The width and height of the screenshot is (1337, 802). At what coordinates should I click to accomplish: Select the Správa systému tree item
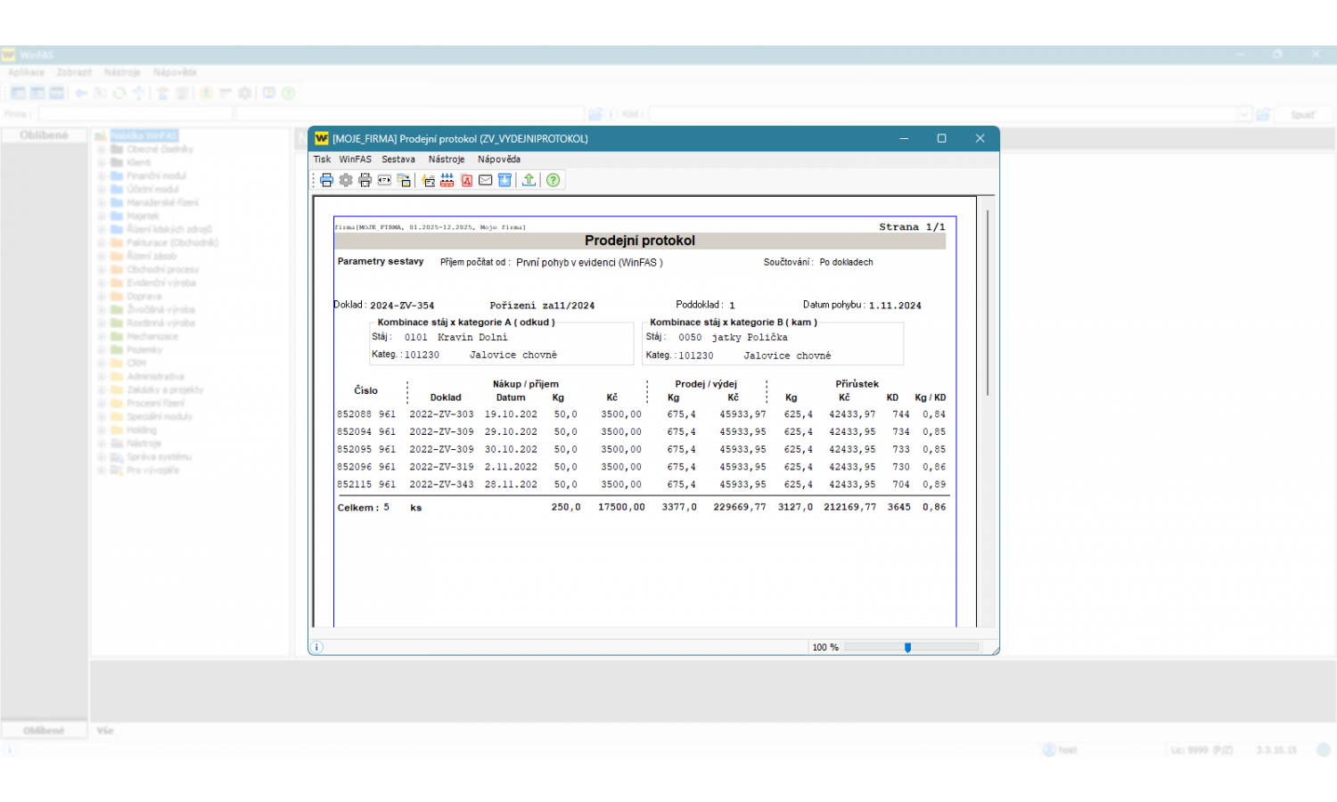159,456
